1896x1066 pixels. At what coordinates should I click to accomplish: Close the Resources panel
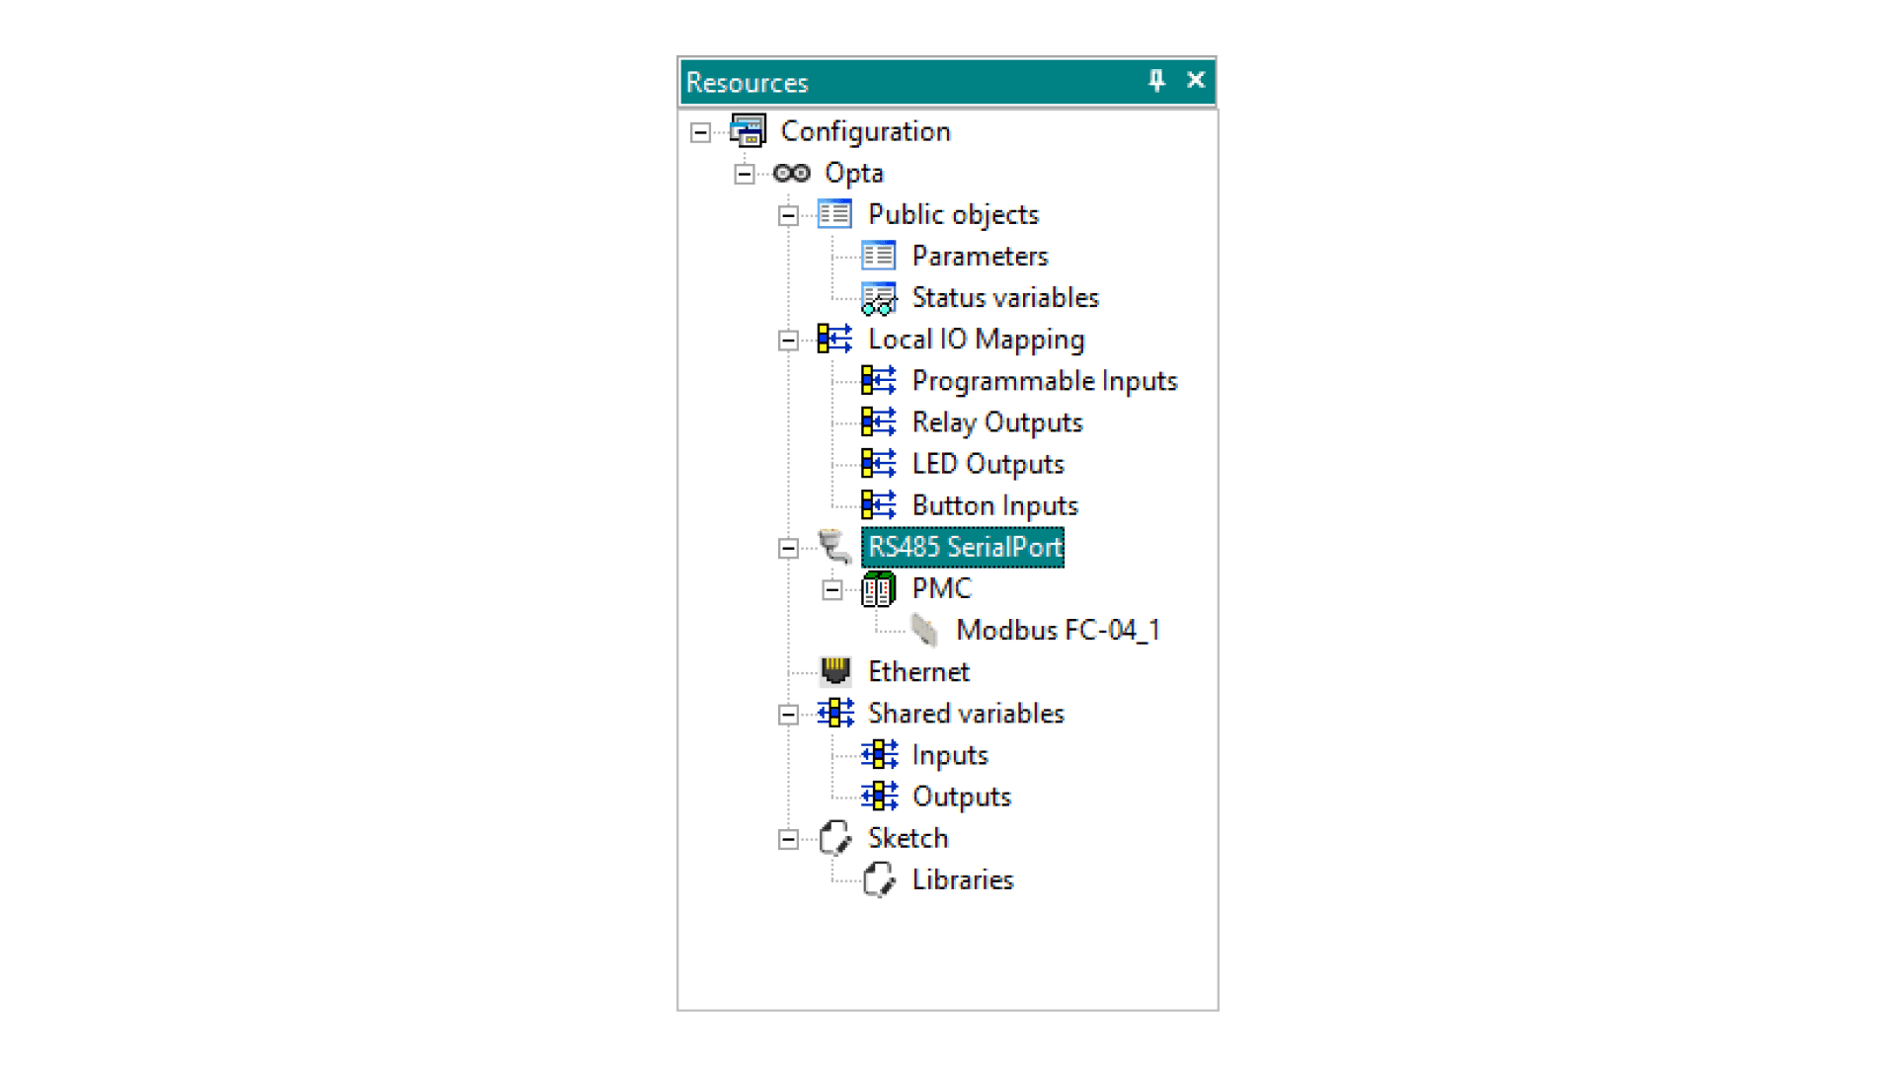pos(1195,81)
